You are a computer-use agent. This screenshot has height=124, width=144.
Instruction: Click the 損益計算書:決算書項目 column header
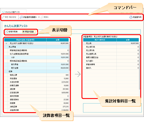(25, 40)
